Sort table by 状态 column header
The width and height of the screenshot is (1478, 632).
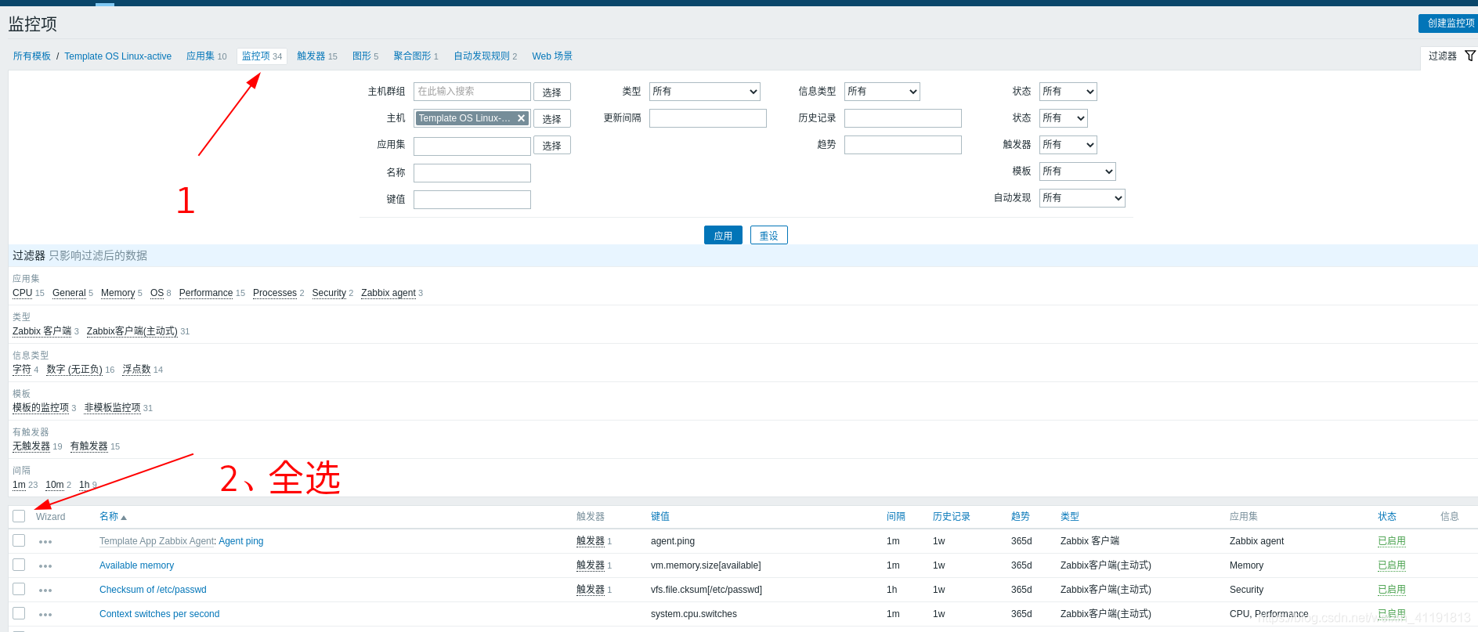point(1387,517)
